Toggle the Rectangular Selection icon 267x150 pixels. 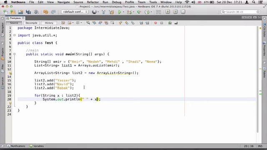pyautogui.click(x=112, y=23)
